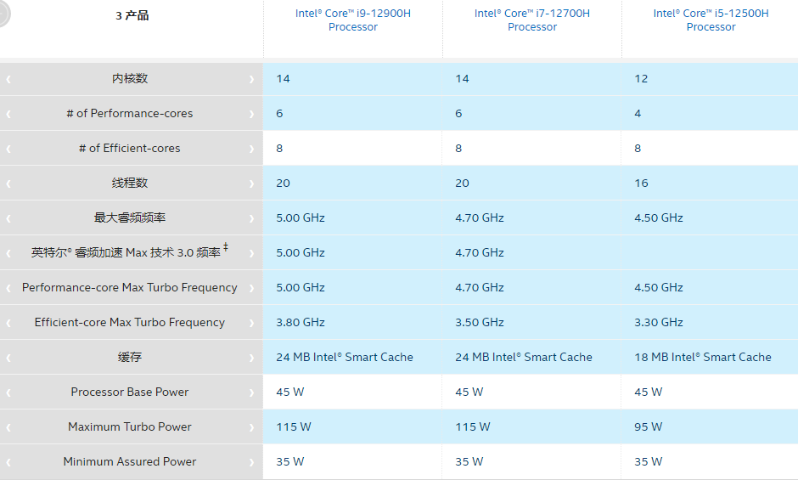Viewport: 798px width, 480px height.
Task: Open the Intel Core i9-12900H Processor link
Action: pos(352,20)
